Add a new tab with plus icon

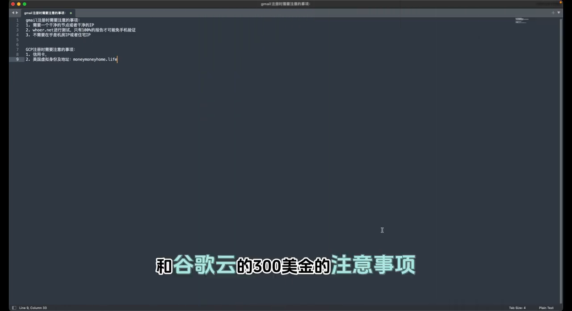[x=553, y=13]
